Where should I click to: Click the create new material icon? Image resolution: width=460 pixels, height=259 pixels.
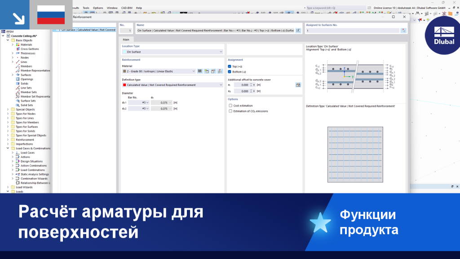coord(207,71)
